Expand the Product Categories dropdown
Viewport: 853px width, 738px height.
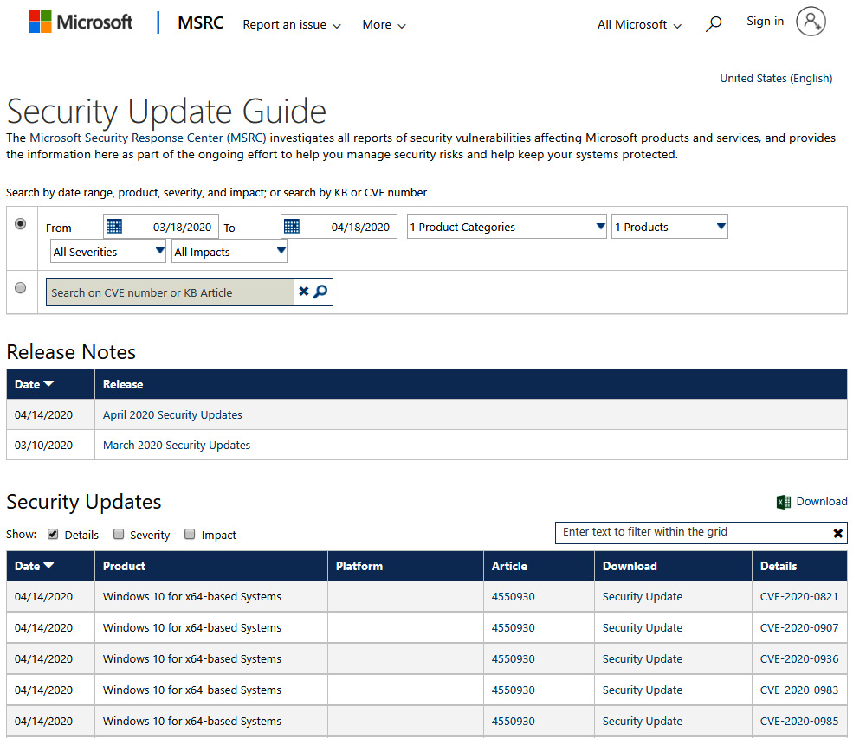pos(506,227)
